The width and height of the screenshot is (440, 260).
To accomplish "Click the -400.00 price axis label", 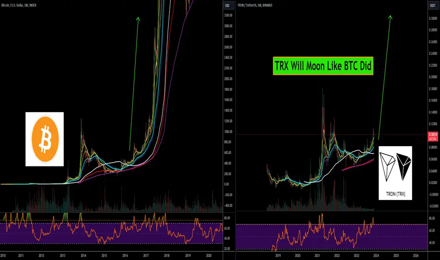I will [228, 206].
